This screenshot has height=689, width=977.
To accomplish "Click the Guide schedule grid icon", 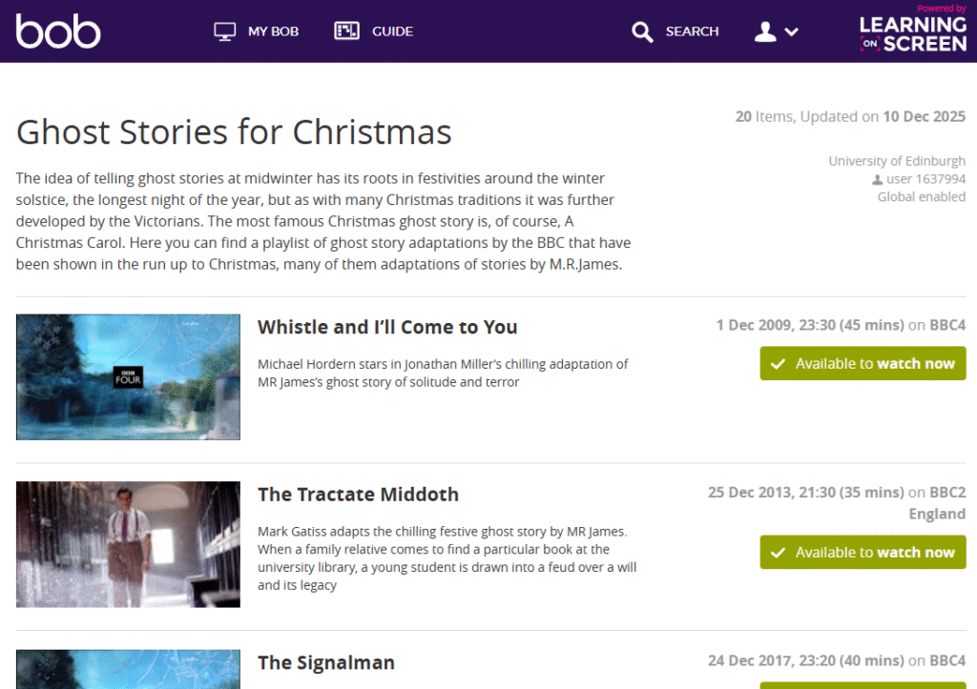I will [346, 31].
